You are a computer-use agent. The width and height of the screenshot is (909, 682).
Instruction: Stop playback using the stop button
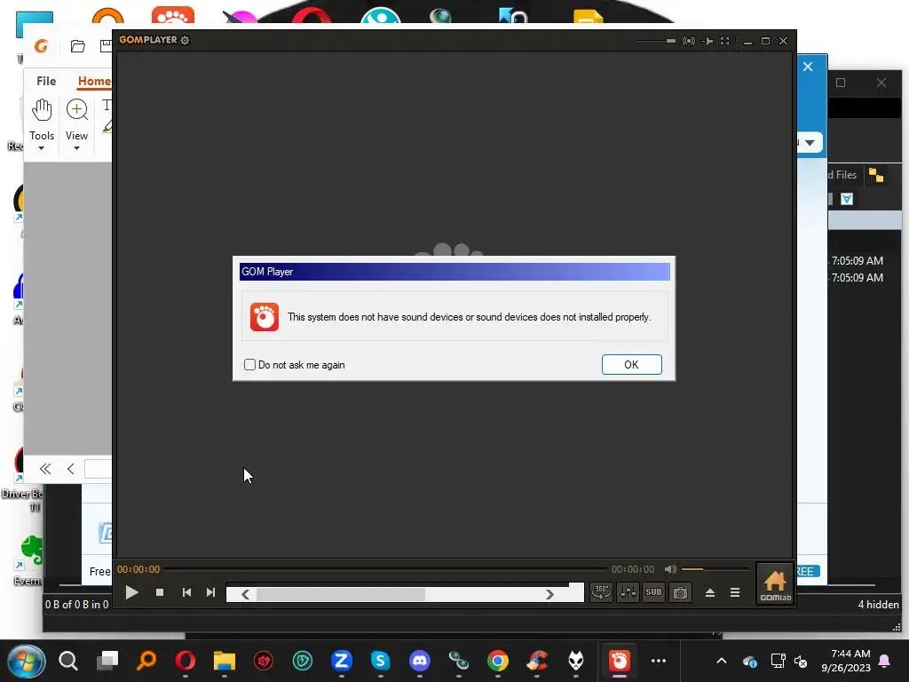[x=160, y=592]
